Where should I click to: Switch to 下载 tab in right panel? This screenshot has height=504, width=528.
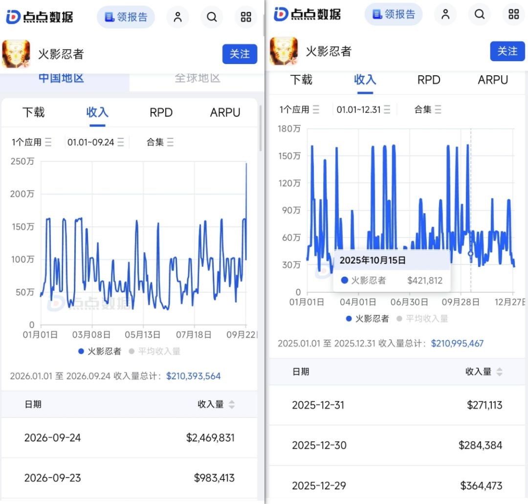tap(301, 80)
